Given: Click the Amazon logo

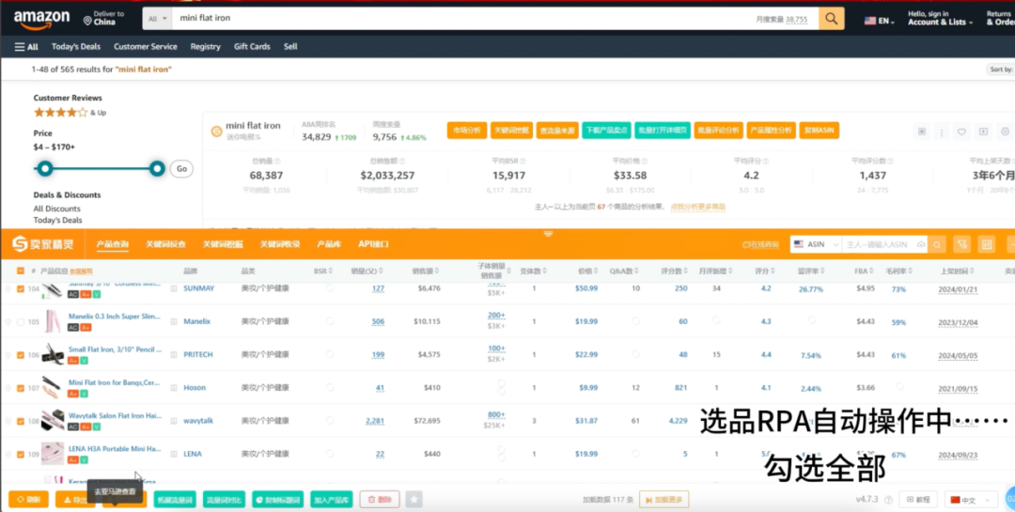Looking at the screenshot, I should point(42,20).
